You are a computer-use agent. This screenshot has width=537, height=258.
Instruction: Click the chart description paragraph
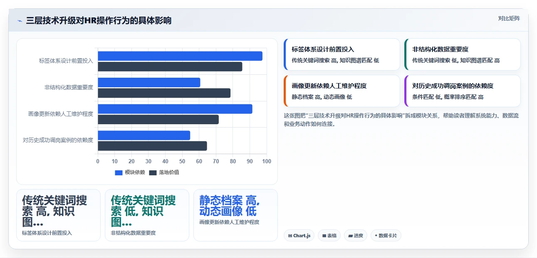(x=401, y=120)
